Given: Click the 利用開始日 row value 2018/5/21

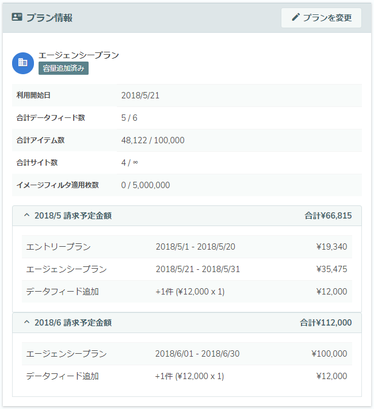Looking at the screenshot, I should (140, 95).
